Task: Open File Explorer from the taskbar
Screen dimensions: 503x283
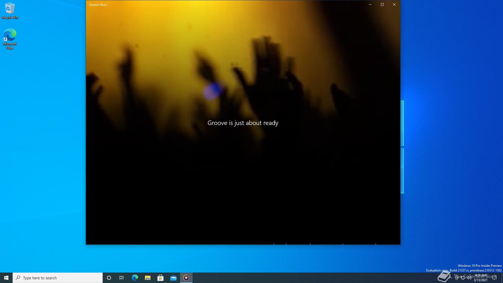Action: coord(147,278)
